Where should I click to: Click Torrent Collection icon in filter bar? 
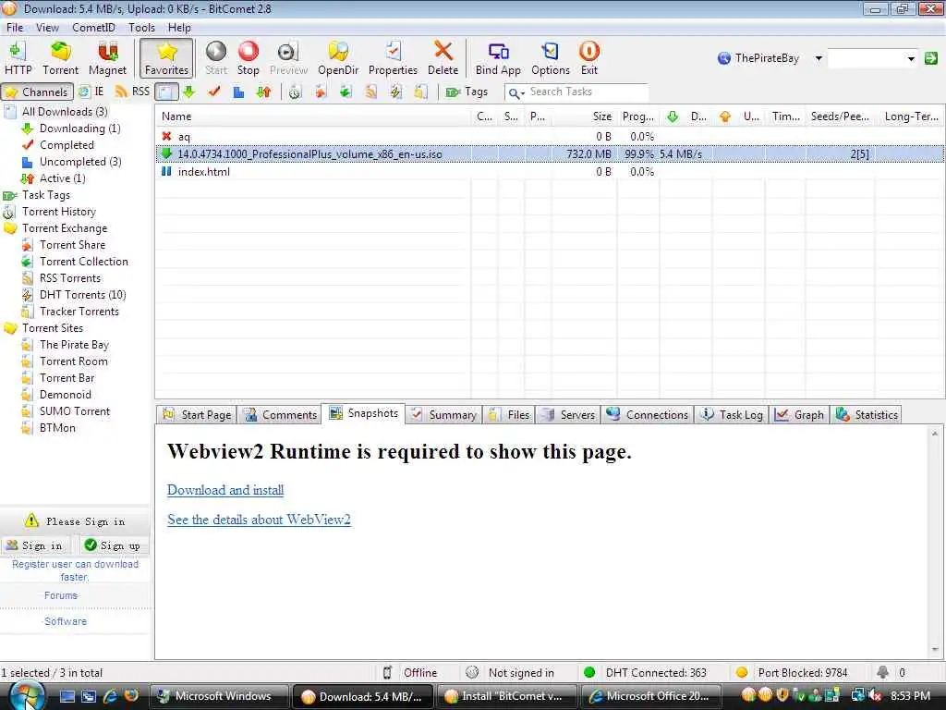[346, 92]
